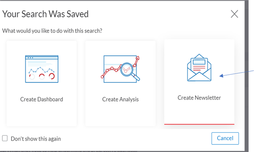Close the dialog with the X icon
The image size is (254, 152).
[x=235, y=14]
